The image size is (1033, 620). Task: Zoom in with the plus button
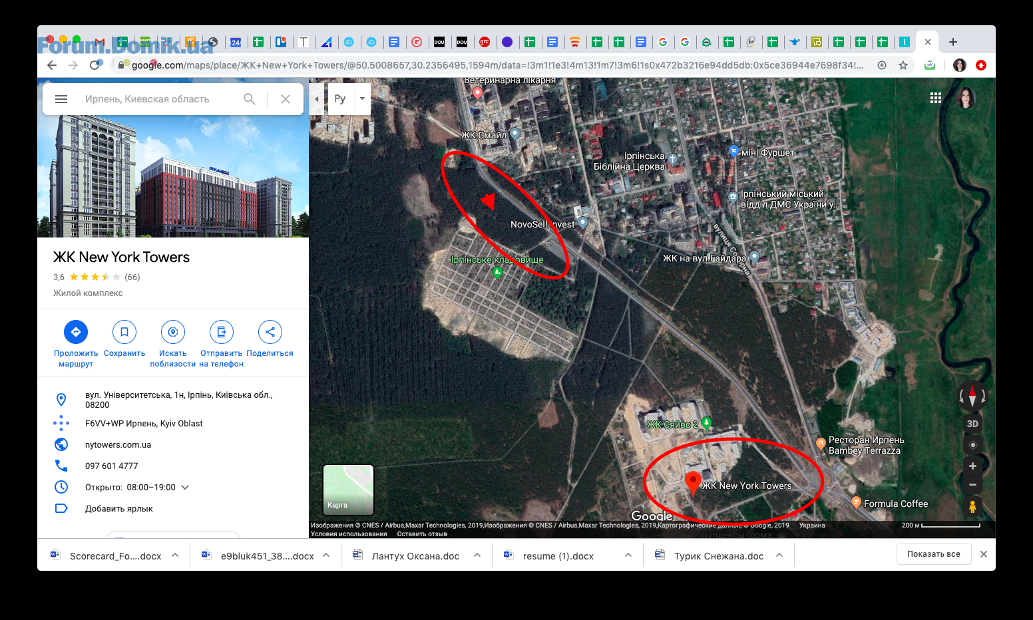point(972,466)
